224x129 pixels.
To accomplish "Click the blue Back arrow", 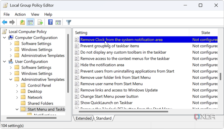I will [x=5, y=22].
